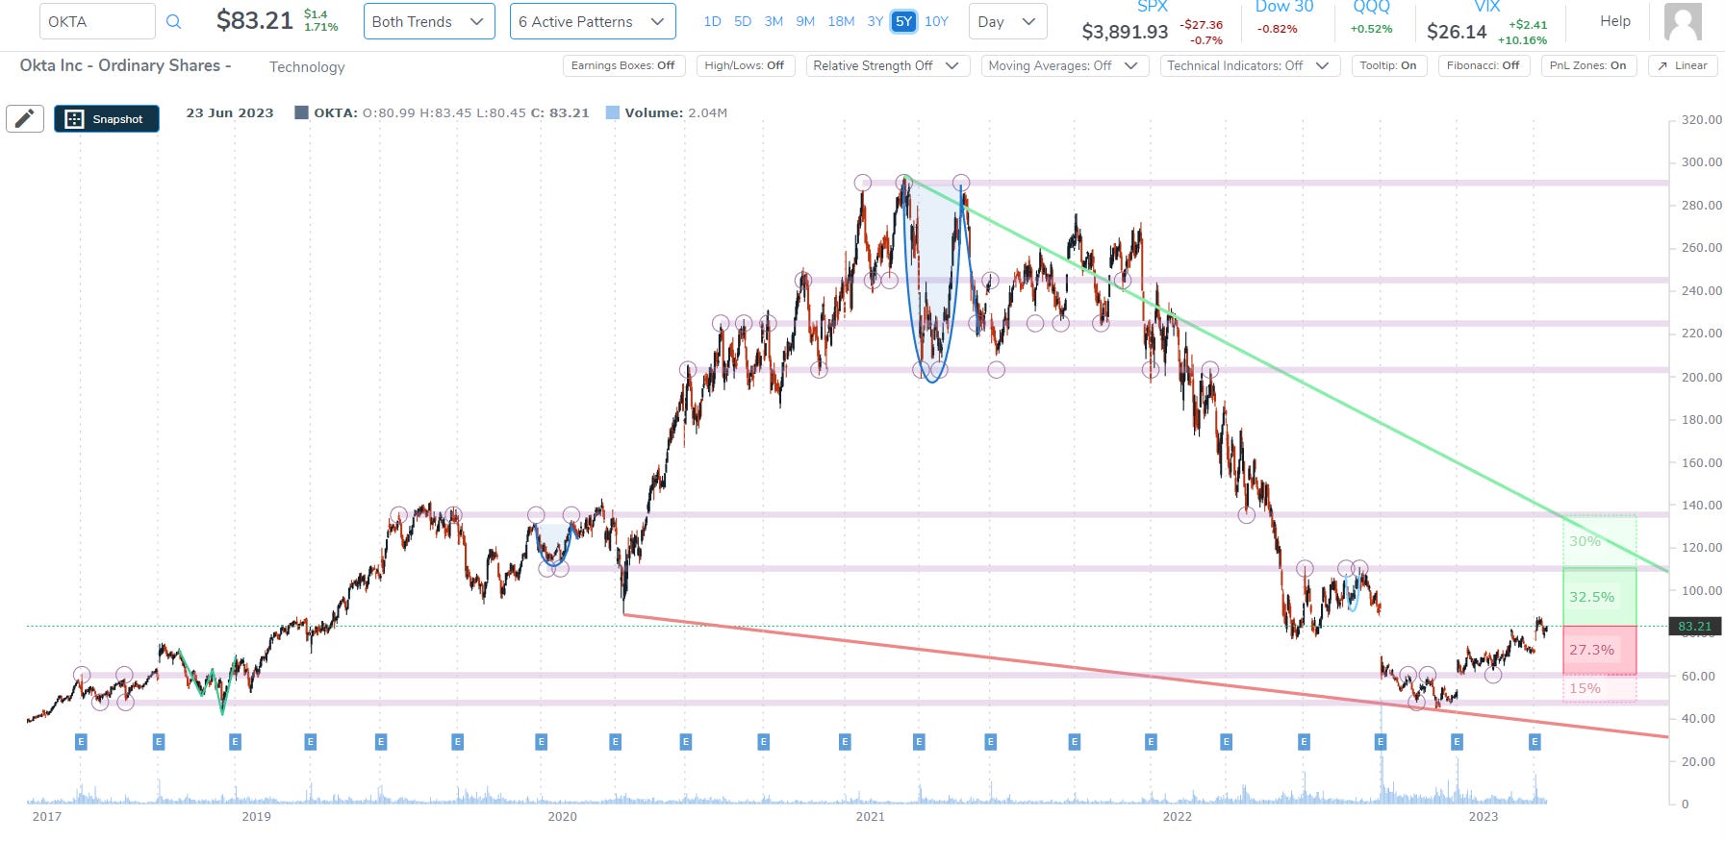This screenshot has height=841, width=1725.
Task: Click the Dow 30 index quote
Action: [x=1283, y=19]
